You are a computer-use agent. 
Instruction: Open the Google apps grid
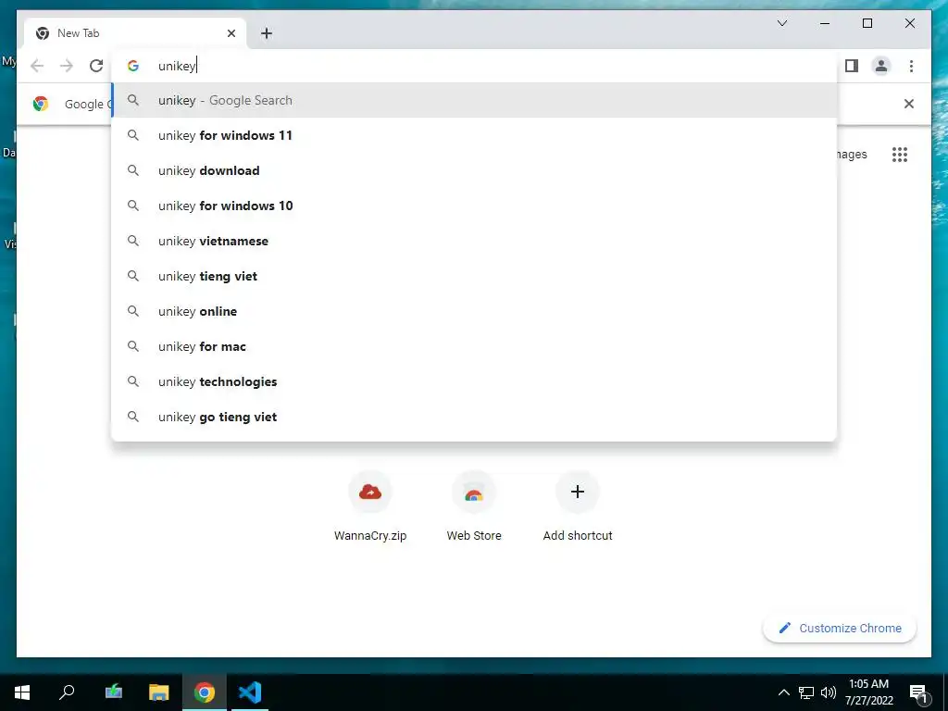900,155
